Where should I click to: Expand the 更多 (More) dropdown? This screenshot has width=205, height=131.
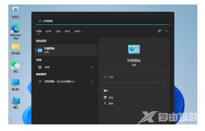pos(78,31)
